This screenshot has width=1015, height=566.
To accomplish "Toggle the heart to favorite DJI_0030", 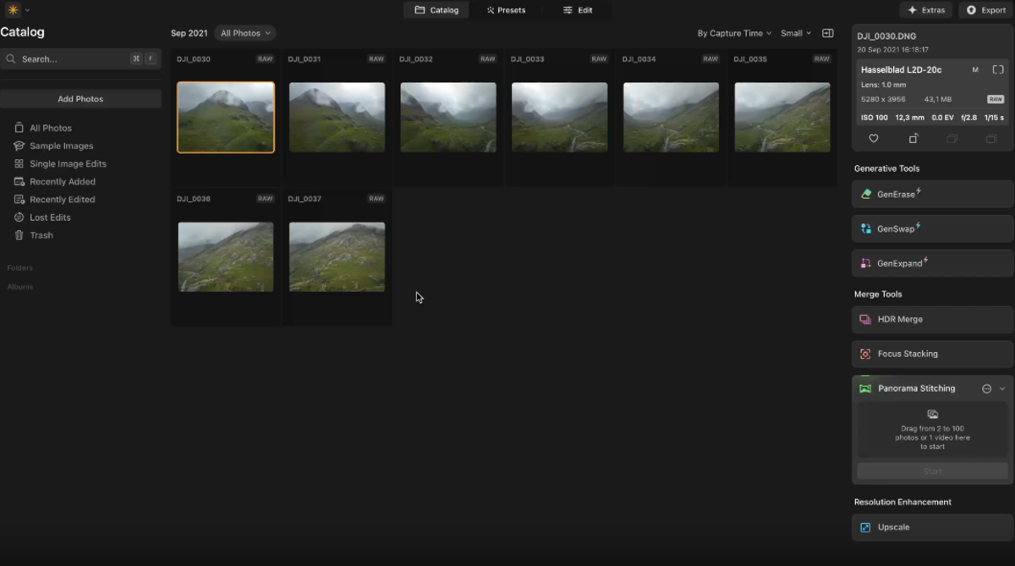I will pyautogui.click(x=873, y=139).
